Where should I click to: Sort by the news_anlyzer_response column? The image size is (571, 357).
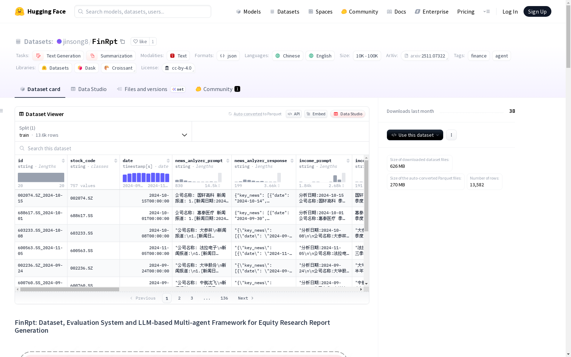pos(292,161)
